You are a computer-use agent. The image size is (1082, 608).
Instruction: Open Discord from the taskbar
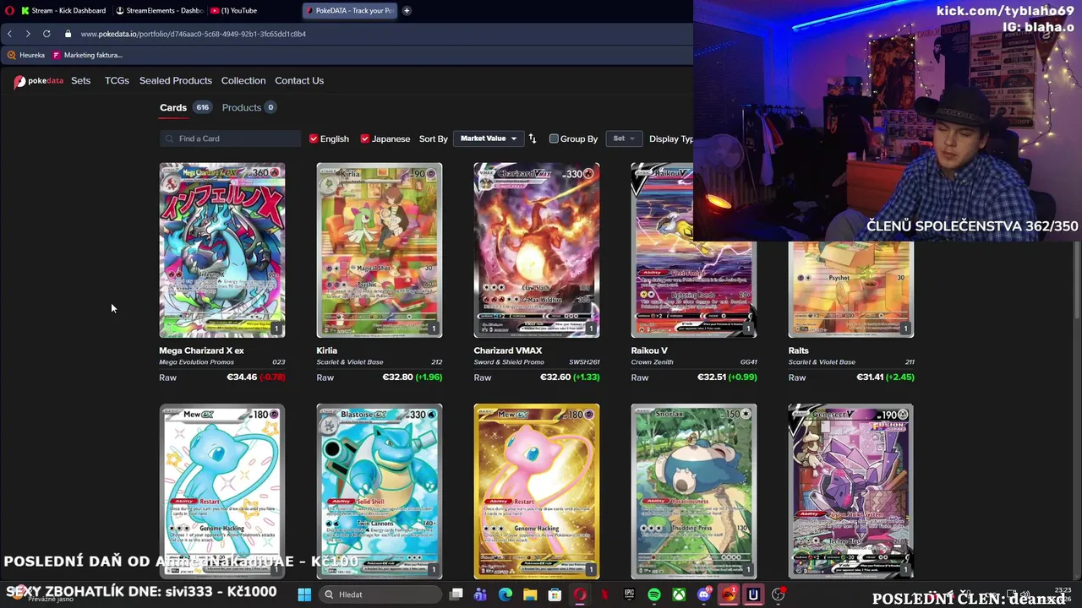pos(704,594)
